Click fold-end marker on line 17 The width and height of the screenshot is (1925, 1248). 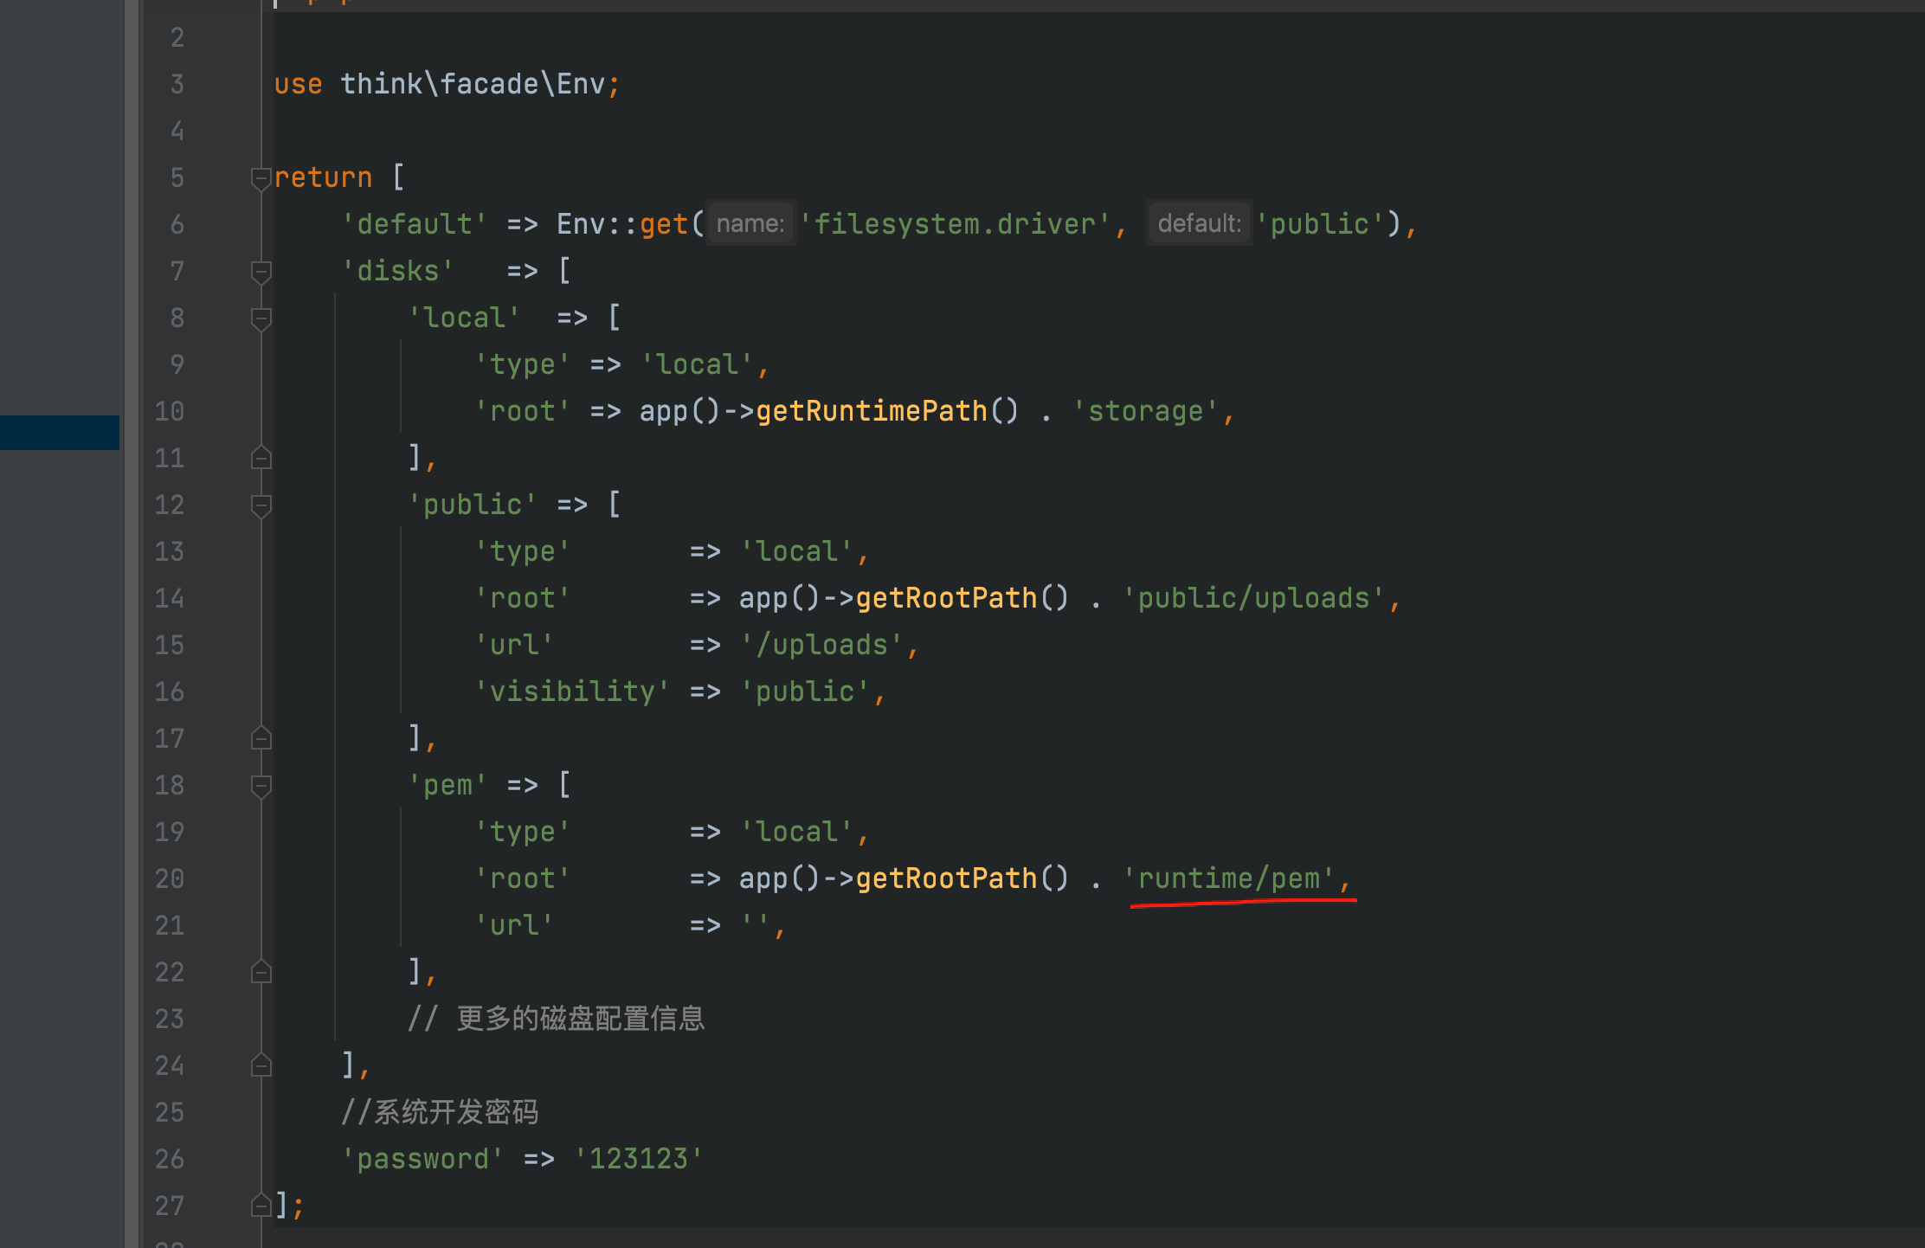tap(261, 738)
